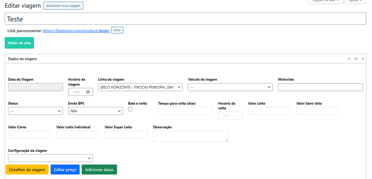The width and height of the screenshot is (372, 179).
Task: Click the green Adicionar datas button
Action: (x=100, y=170)
